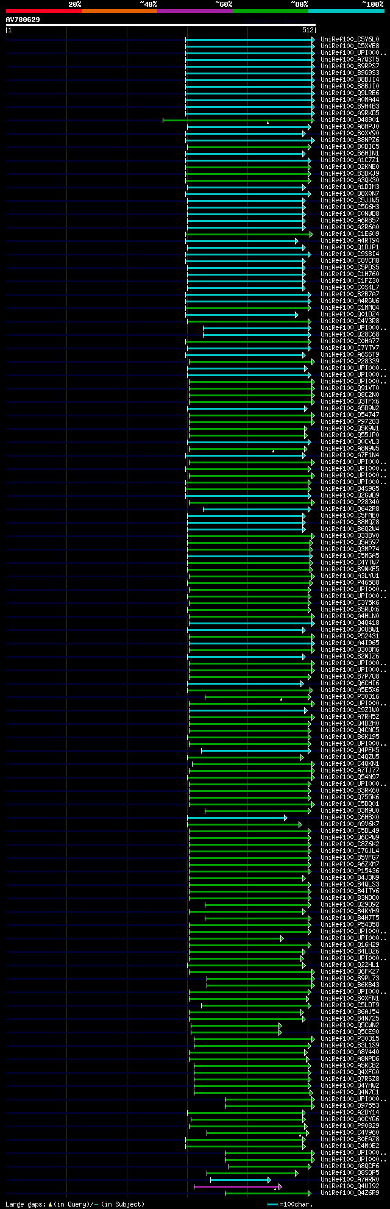Click the cyan ~100% identity legend segment
Screen dimensions: 390x1209
tap(346, 11)
